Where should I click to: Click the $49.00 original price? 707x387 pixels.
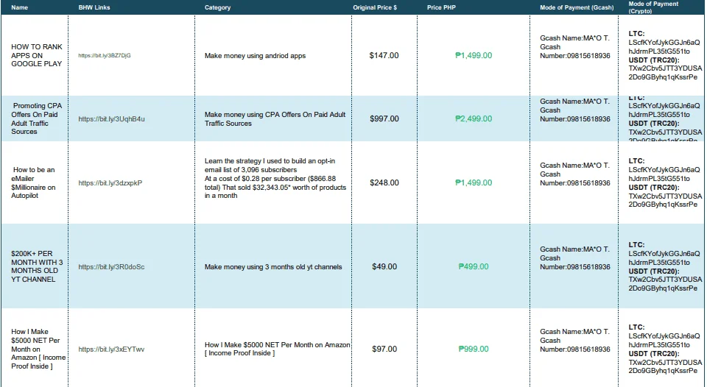click(384, 267)
